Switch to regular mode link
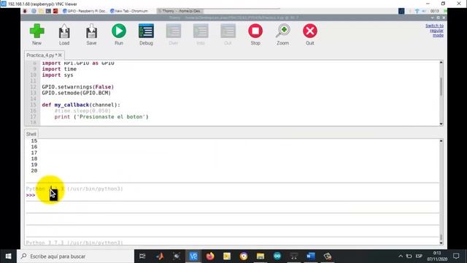467x263 pixels. pos(435,31)
